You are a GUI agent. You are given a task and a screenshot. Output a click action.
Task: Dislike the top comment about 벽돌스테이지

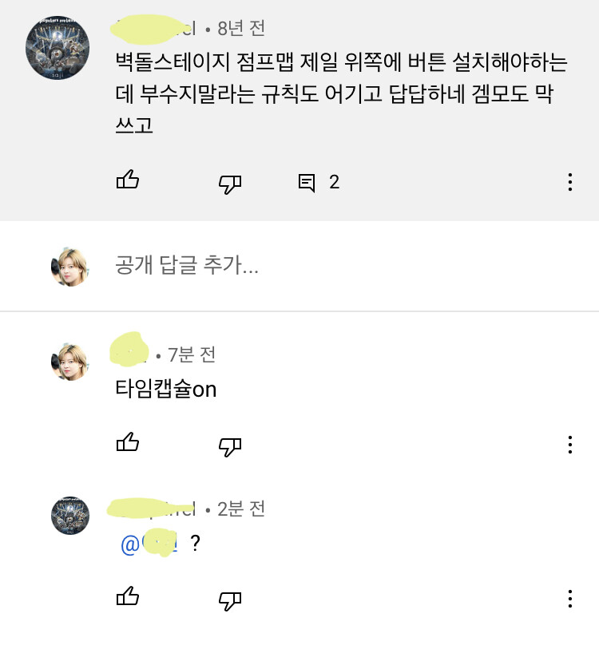(x=230, y=184)
